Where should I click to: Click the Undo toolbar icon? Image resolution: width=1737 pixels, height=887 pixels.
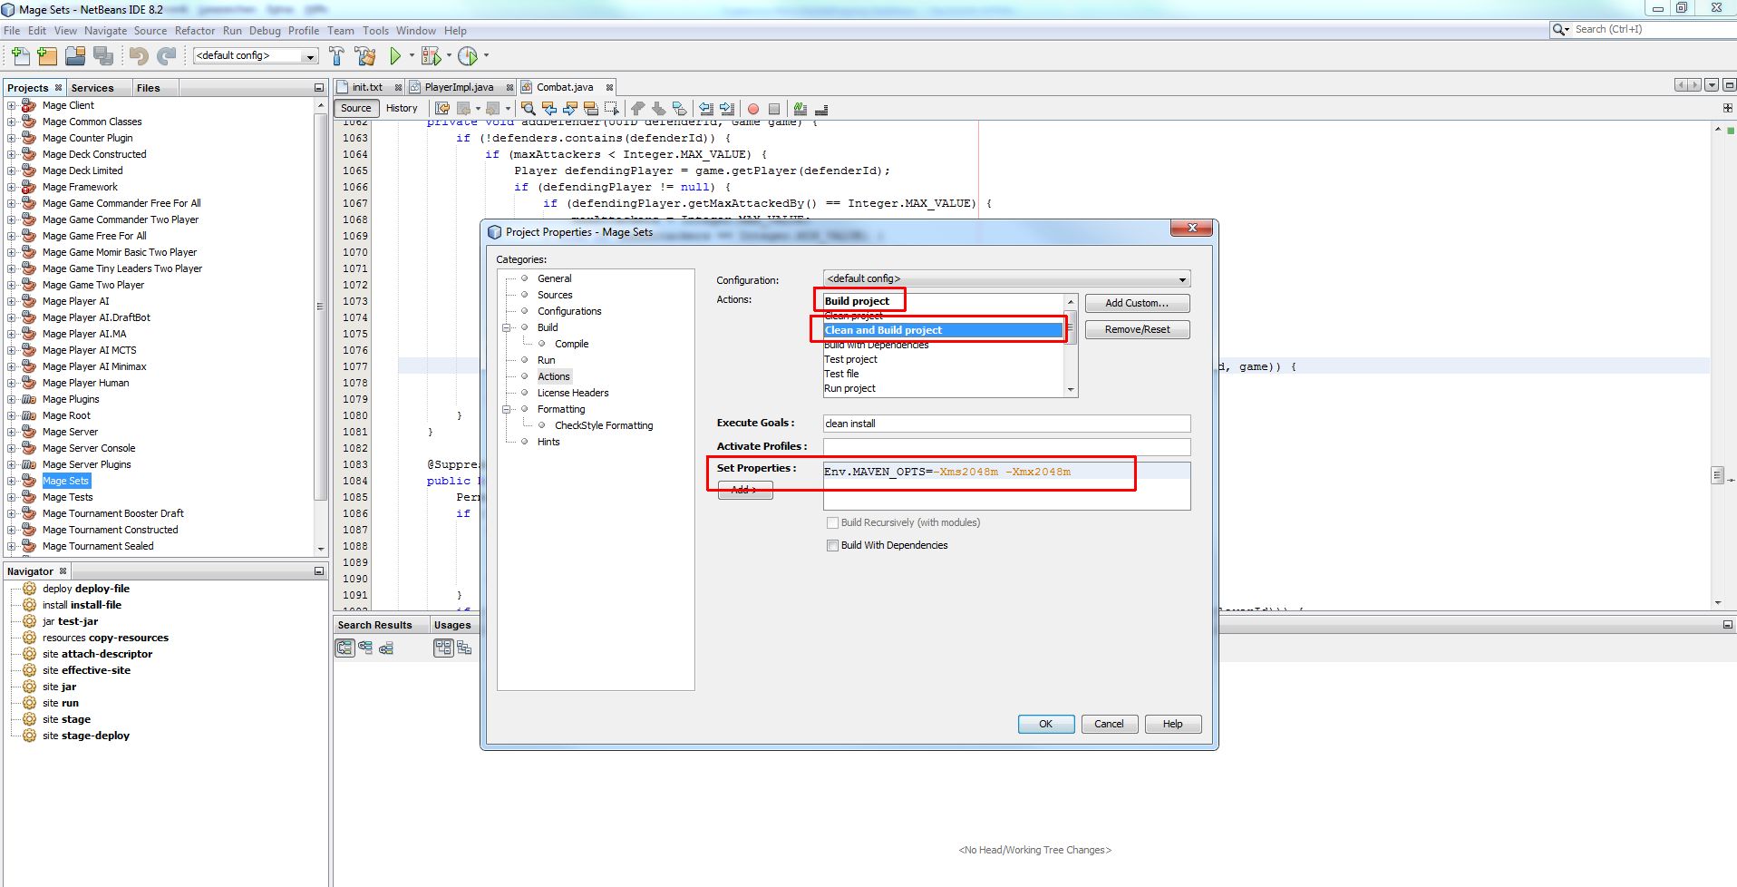[139, 56]
